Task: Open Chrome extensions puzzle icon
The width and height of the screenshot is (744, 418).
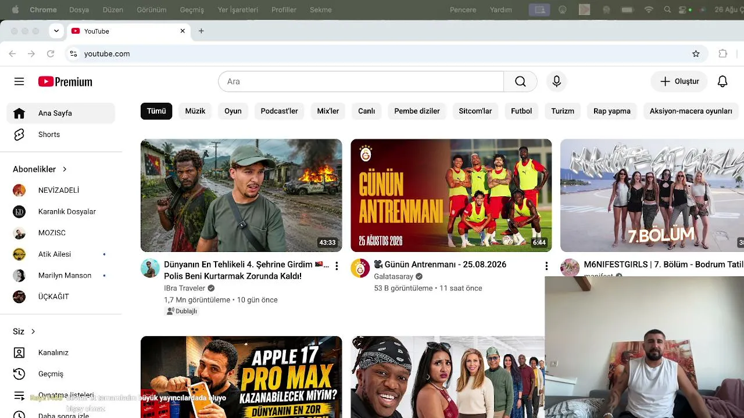Action: click(x=723, y=53)
